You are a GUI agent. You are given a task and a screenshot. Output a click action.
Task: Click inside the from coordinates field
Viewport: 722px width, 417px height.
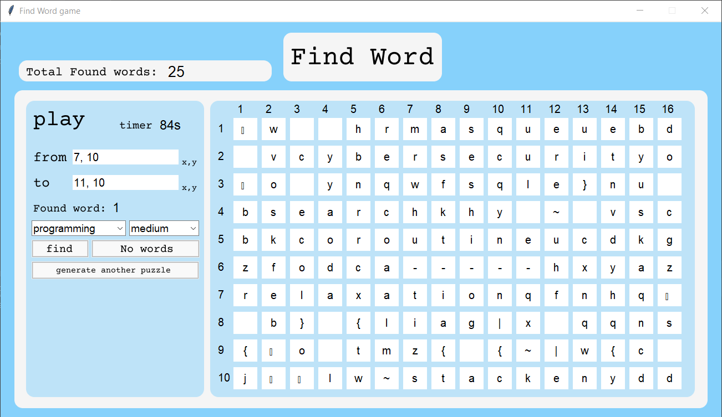click(x=125, y=157)
